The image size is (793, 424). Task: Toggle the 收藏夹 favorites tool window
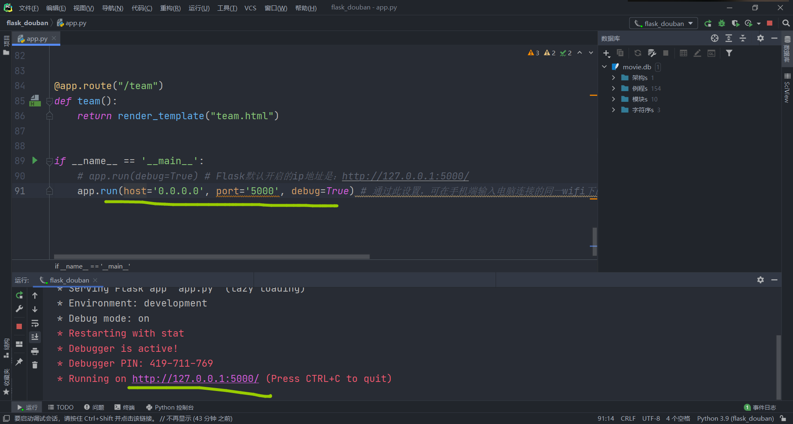6,382
